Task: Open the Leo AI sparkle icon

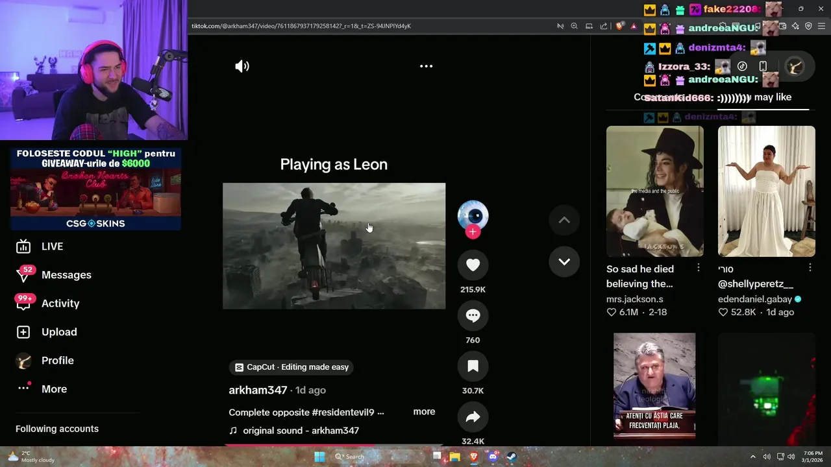Action: [795, 26]
